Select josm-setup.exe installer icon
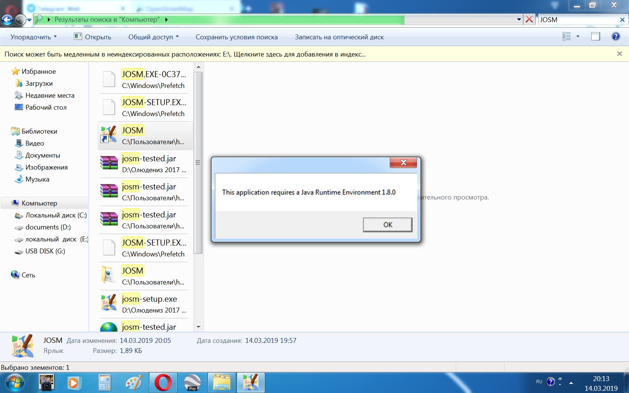 109,303
